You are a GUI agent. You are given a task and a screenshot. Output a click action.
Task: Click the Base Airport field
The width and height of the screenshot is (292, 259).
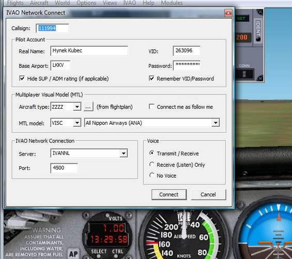pyautogui.click(x=60, y=65)
